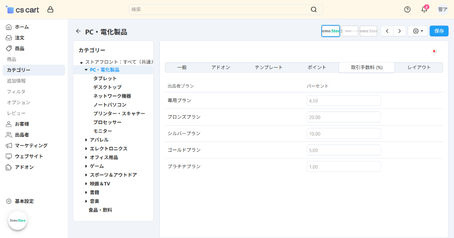
Task: Expand the スポーツ＆アウトドア category
Action: [86, 175]
